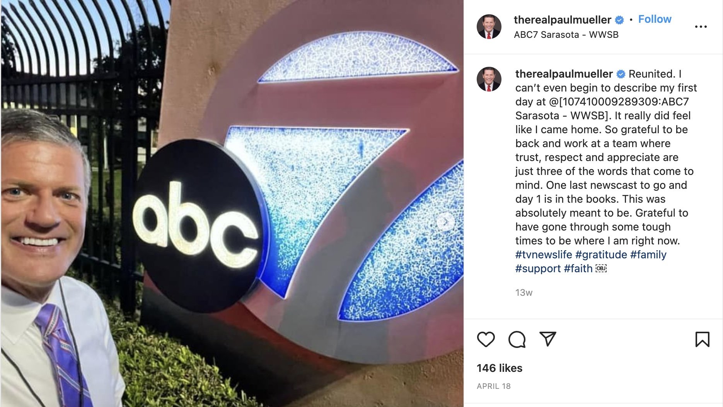Open therealpaulmueller profile from header username
The height and width of the screenshot is (407, 723).
[562, 20]
